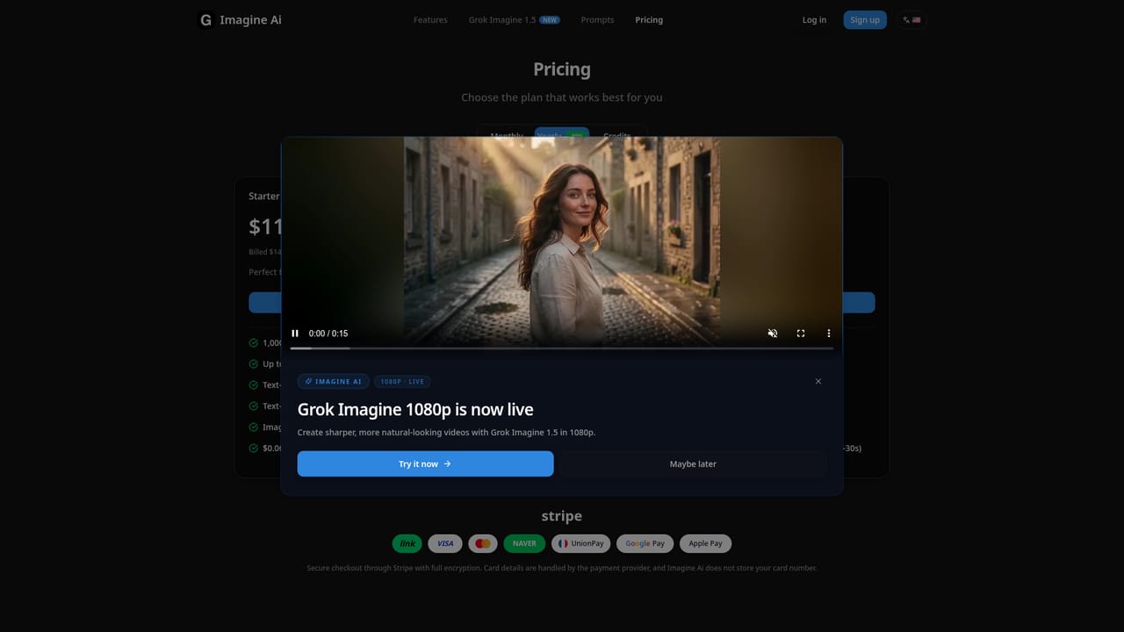Screen dimensions: 1124x632
Task: Open the Features nav item
Action: (x=430, y=19)
